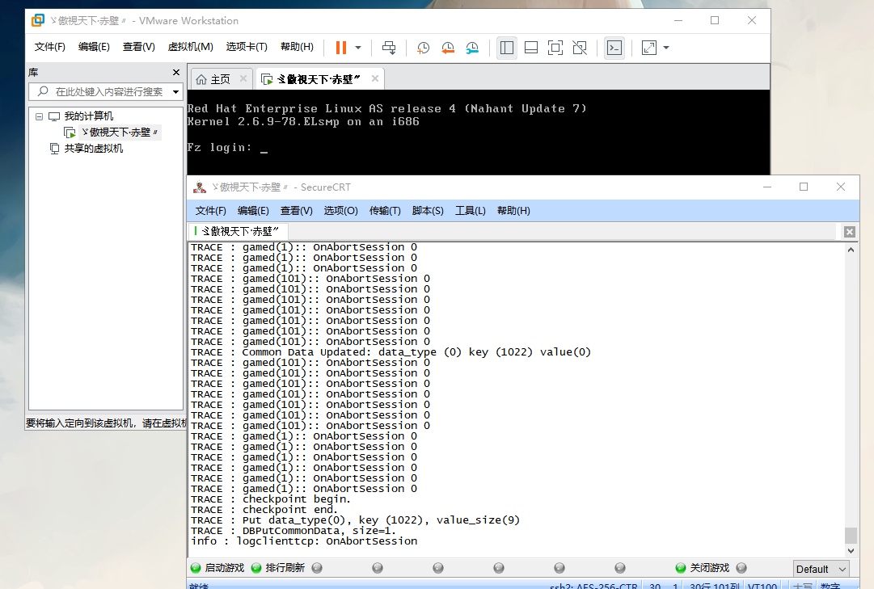Open SecureCRT 文件(F) menu
This screenshot has width=874, height=589.
[x=211, y=211]
